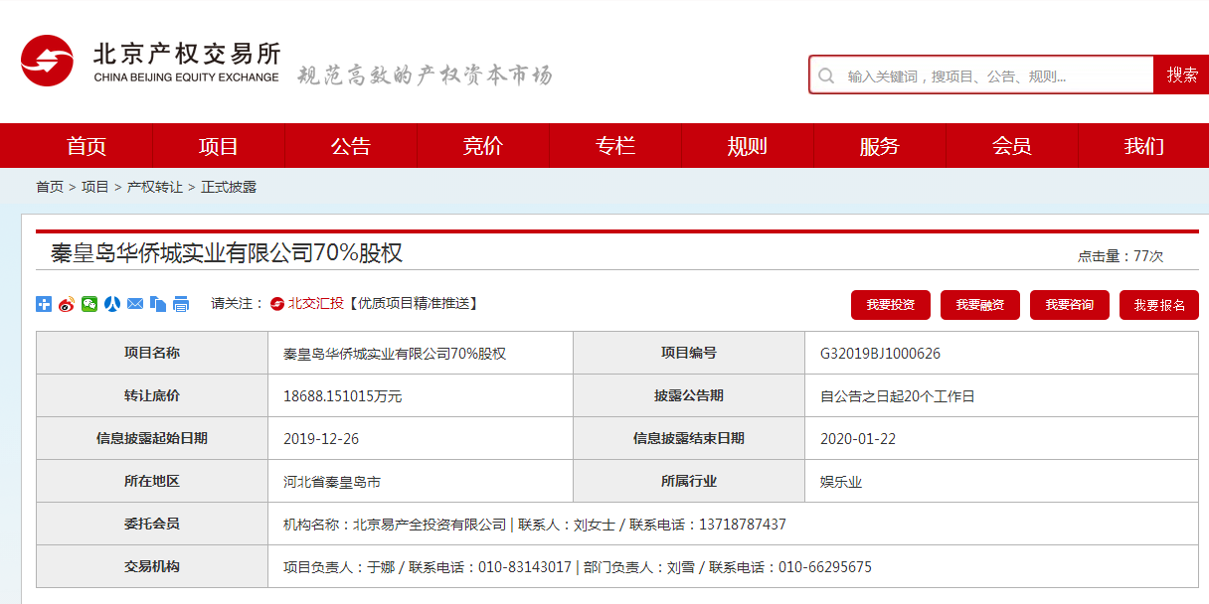Share the page to Weibo
This screenshot has height=604, width=1209.
[67, 304]
